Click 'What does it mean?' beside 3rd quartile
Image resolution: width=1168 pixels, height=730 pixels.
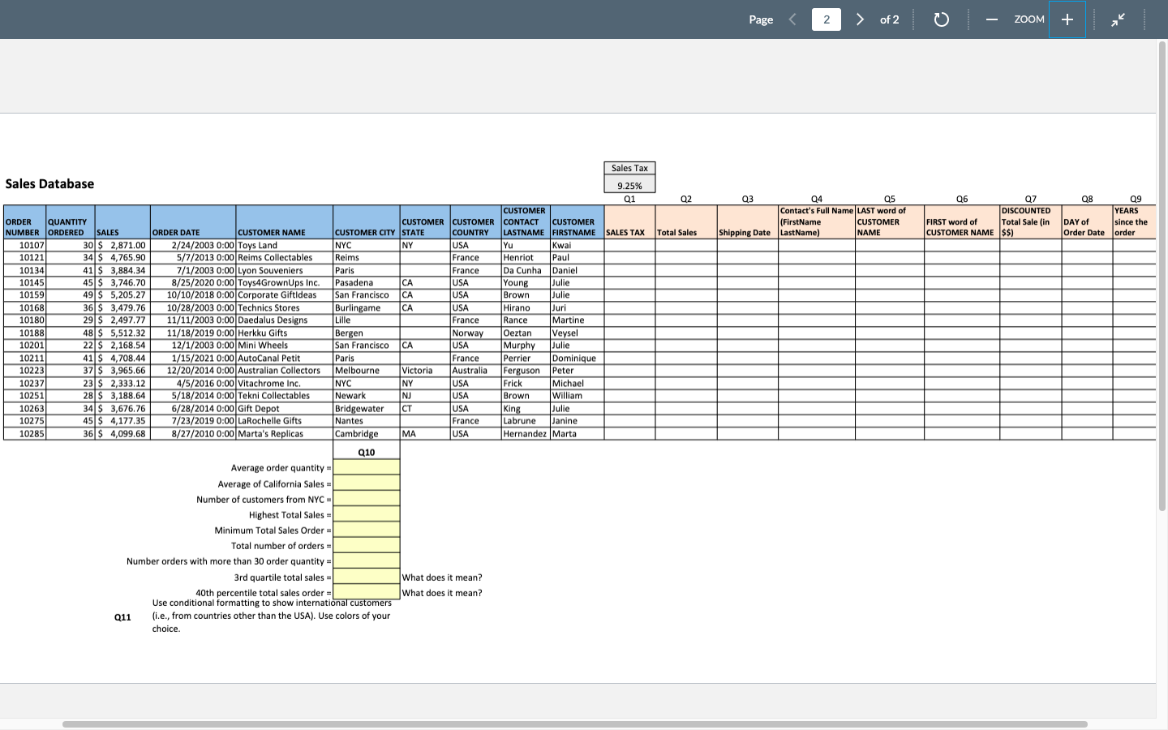coord(442,578)
